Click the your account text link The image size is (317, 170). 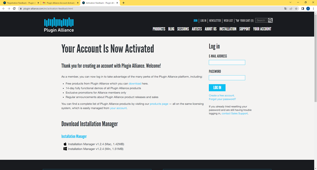[x=118, y=108]
